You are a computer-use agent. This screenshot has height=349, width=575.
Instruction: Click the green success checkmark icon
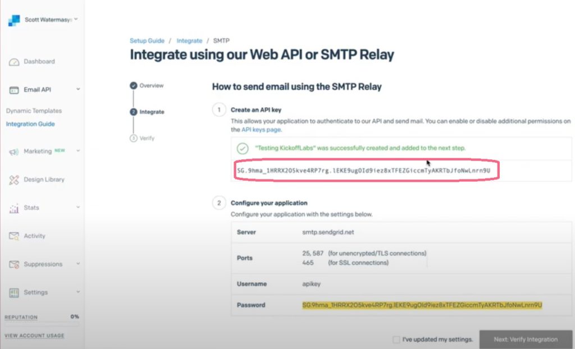click(x=243, y=149)
